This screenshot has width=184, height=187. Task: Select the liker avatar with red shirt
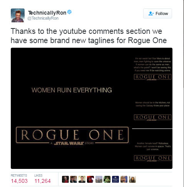coord(65,179)
